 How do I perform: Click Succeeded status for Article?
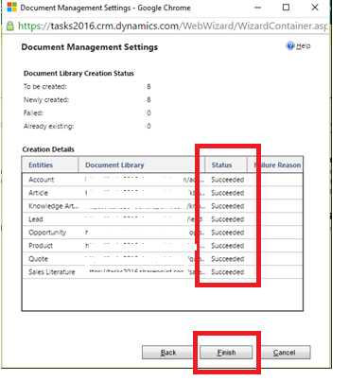(228, 193)
